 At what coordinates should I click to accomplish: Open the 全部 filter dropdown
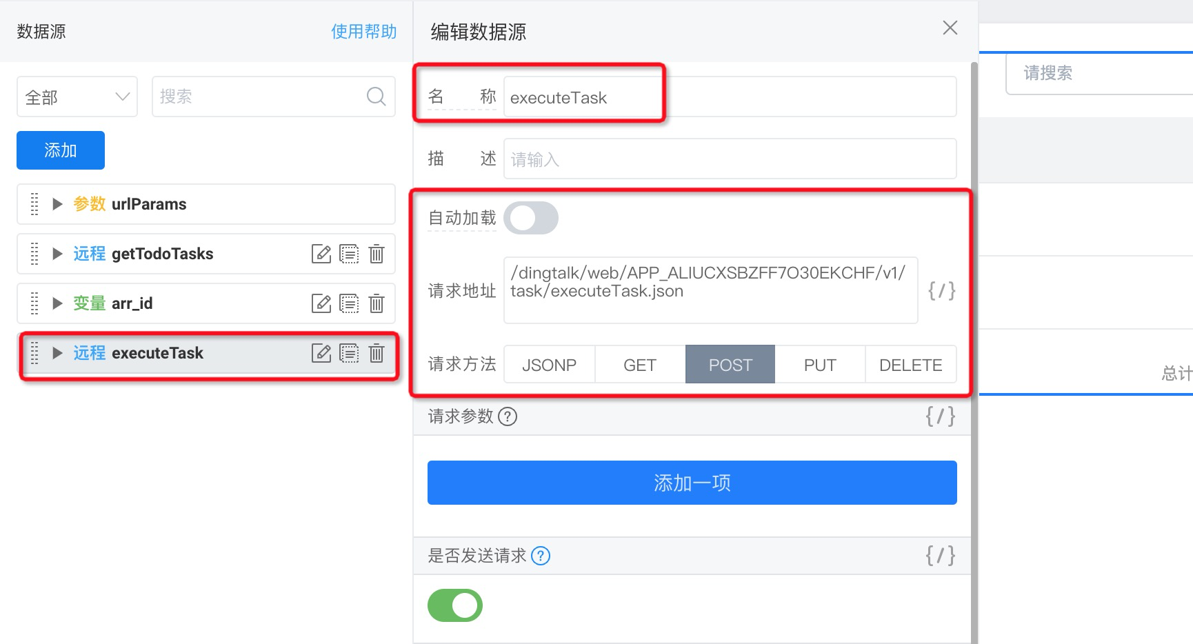click(x=77, y=97)
